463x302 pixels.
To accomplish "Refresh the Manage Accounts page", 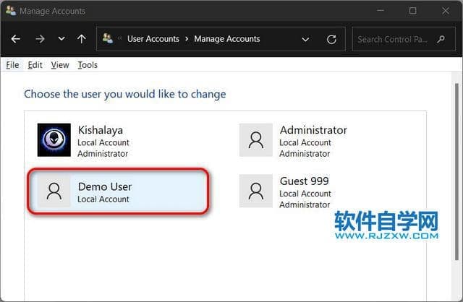I will point(331,39).
